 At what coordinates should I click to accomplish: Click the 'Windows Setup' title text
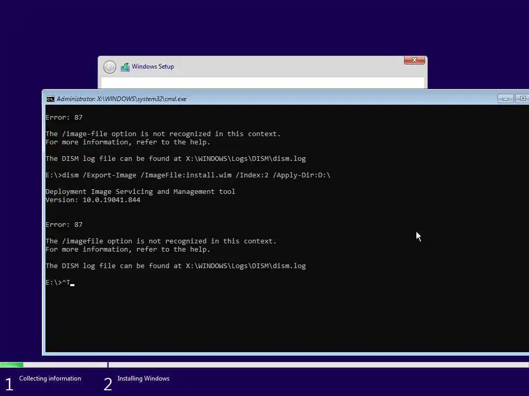(x=153, y=67)
